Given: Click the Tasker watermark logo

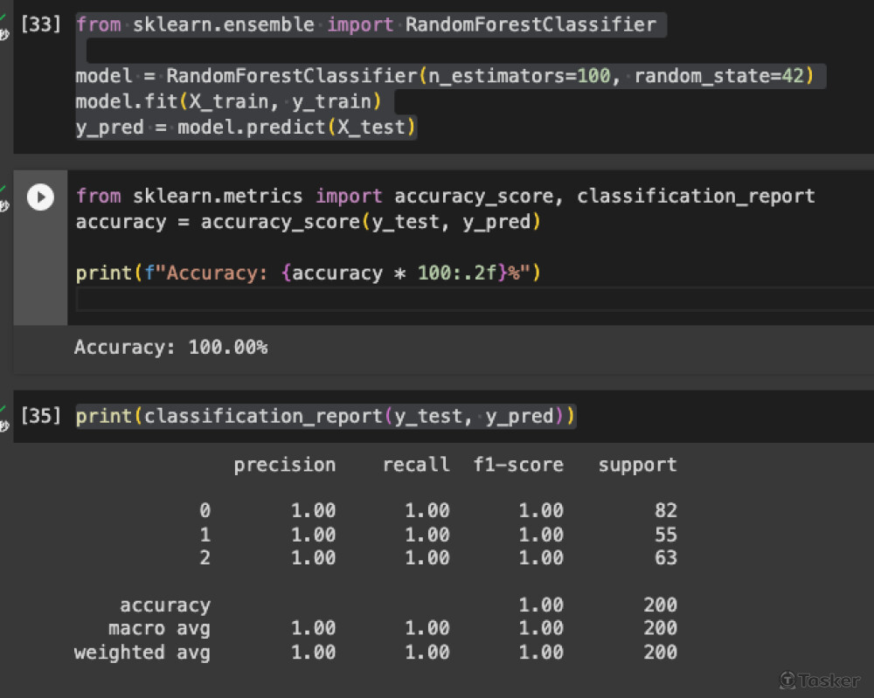Looking at the screenshot, I should point(821,680).
